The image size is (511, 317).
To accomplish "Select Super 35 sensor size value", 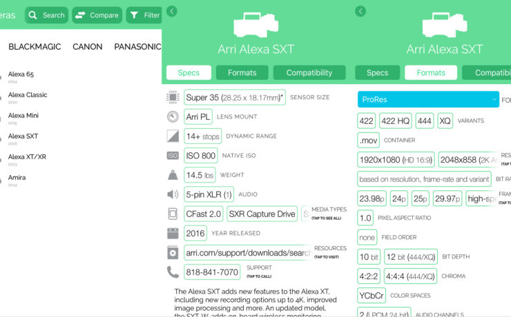I will [235, 97].
